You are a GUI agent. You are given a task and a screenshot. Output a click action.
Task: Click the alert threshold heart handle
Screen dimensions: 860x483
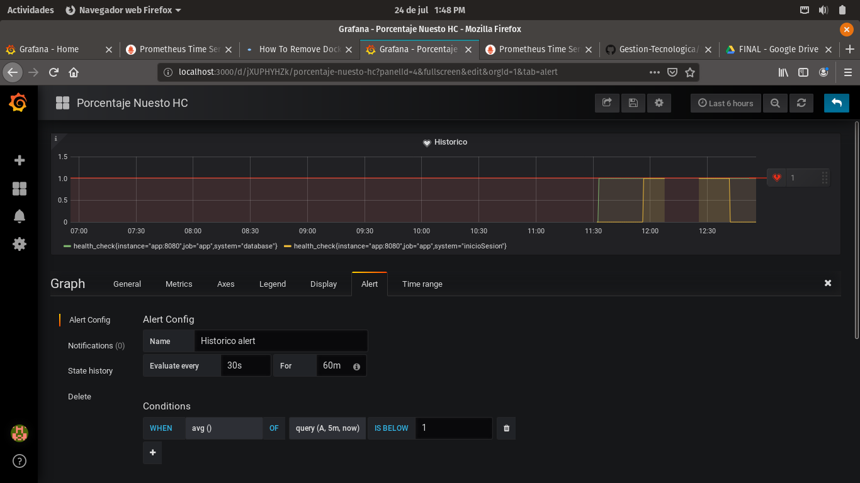pyautogui.click(x=776, y=178)
